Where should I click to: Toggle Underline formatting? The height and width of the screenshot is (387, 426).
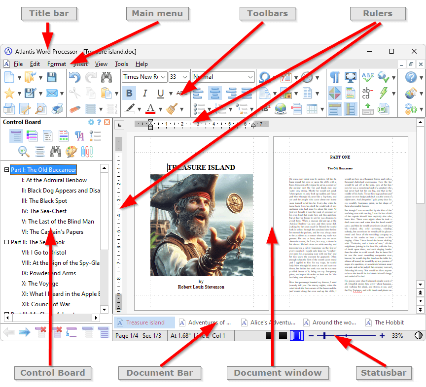click(x=161, y=94)
